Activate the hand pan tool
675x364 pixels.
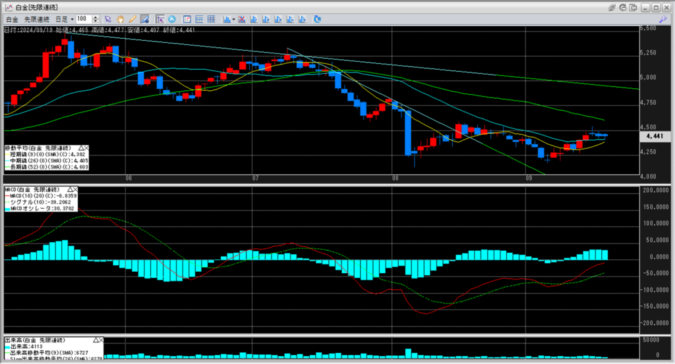pos(120,19)
